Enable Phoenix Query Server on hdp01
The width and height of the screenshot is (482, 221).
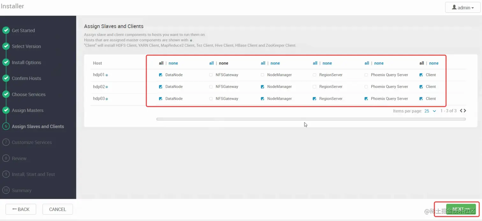pos(366,75)
